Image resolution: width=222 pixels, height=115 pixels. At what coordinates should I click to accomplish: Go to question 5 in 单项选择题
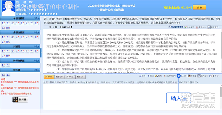tap(23, 23)
